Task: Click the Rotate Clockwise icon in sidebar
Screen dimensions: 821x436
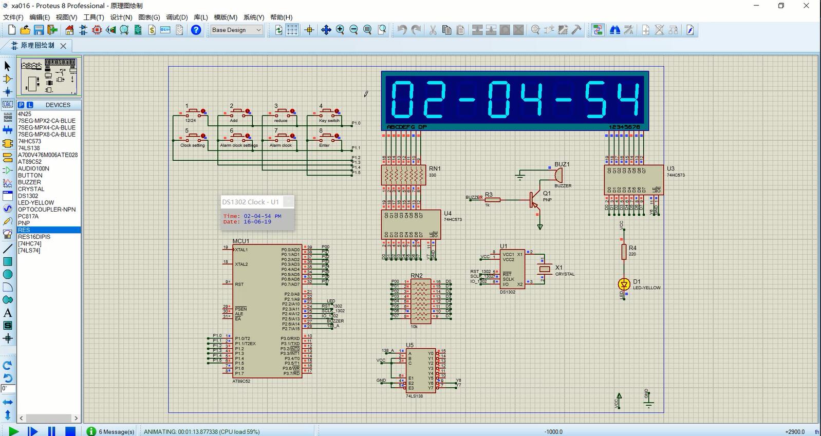Action: point(7,366)
